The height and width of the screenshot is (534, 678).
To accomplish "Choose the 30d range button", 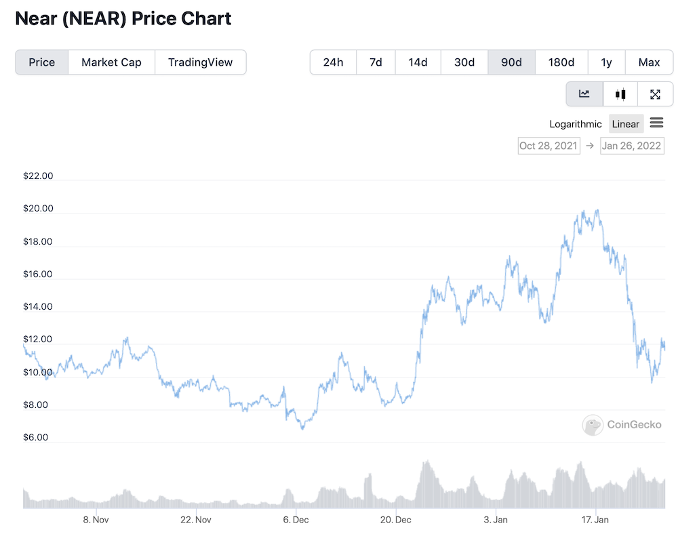I will (464, 62).
